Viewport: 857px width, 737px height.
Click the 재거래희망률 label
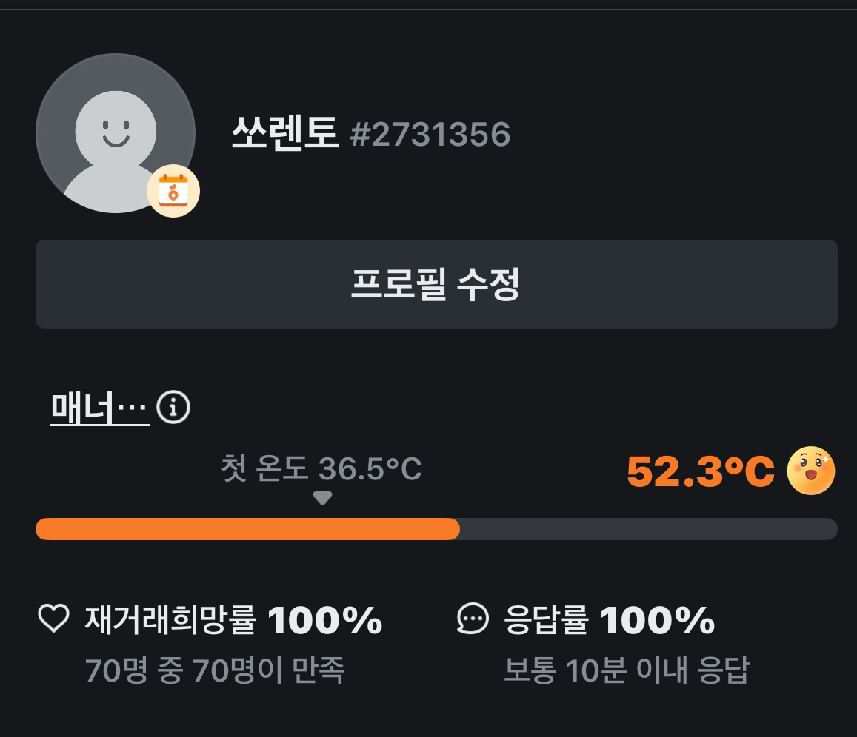coord(170,620)
